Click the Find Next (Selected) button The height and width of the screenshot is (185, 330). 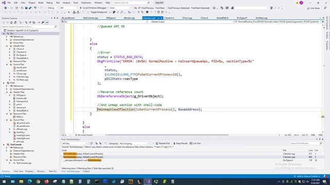pyautogui.click(x=200, y=8)
